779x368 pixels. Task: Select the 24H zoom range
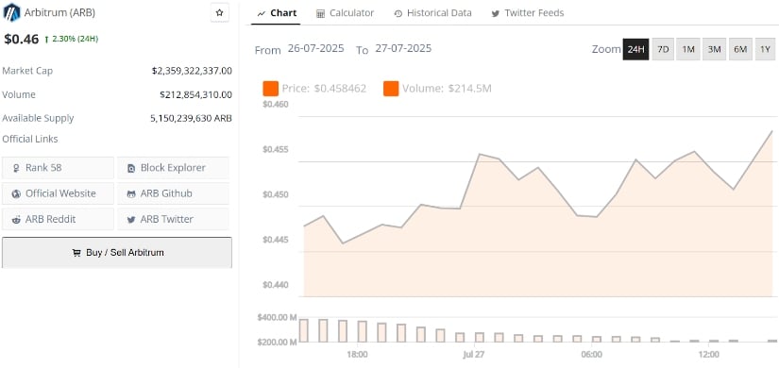pyautogui.click(x=635, y=49)
